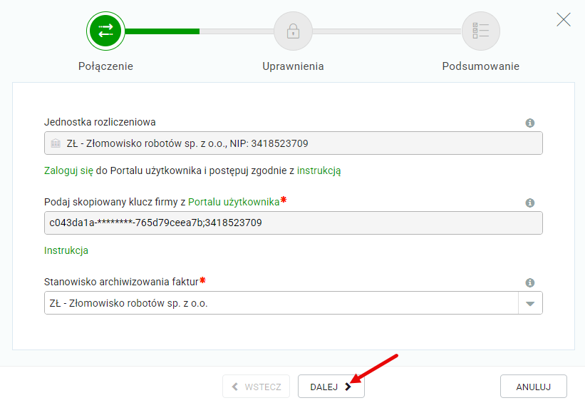Select the Połączenie step label
Screen dimensions: 585x403
tap(105, 66)
